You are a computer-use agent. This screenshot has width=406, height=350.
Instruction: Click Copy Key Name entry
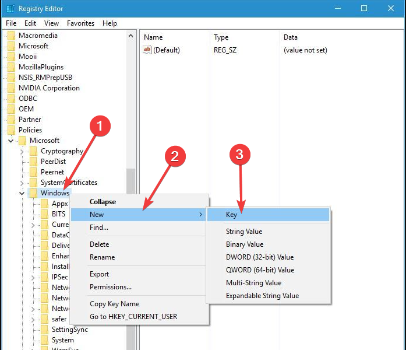pos(114,304)
